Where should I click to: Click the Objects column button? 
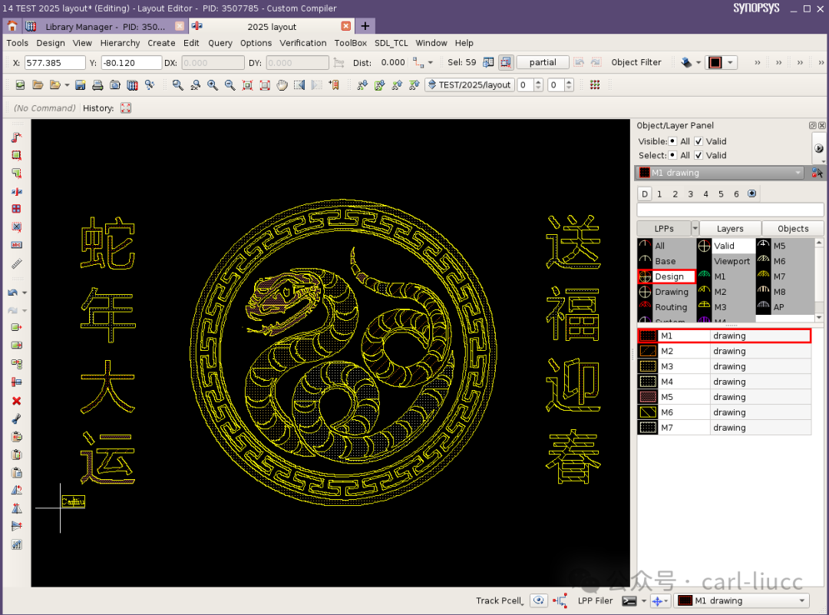pyautogui.click(x=792, y=229)
